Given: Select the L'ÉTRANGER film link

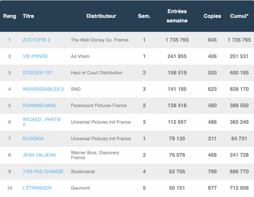Looking at the screenshot, I should pyautogui.click(x=37, y=188).
